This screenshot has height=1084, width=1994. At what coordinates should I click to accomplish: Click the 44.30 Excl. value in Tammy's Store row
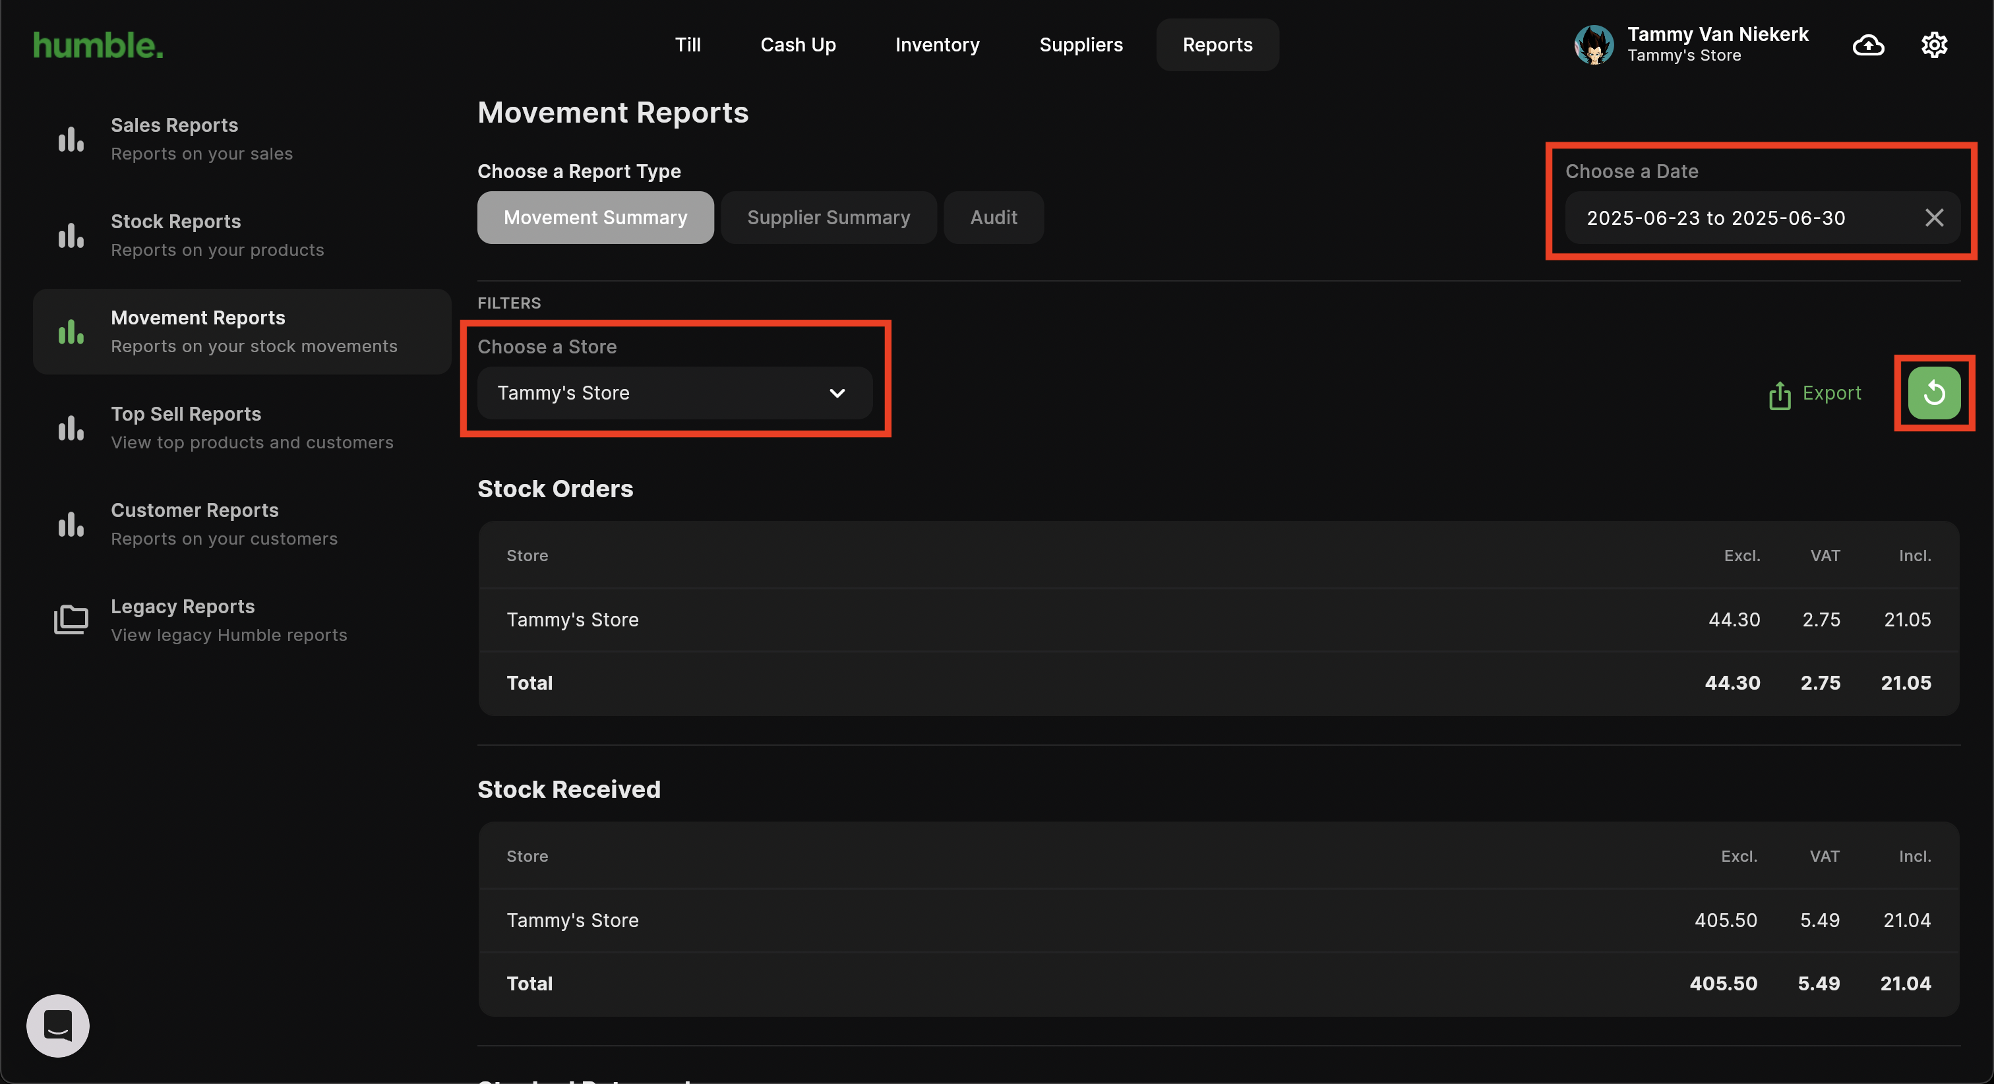pyautogui.click(x=1734, y=620)
